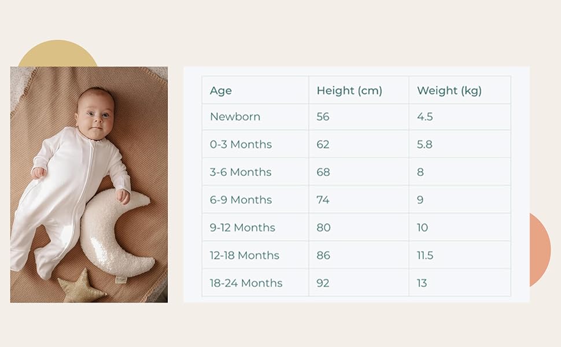561x347 pixels.
Task: Click the height value 74
Action: 323,200
